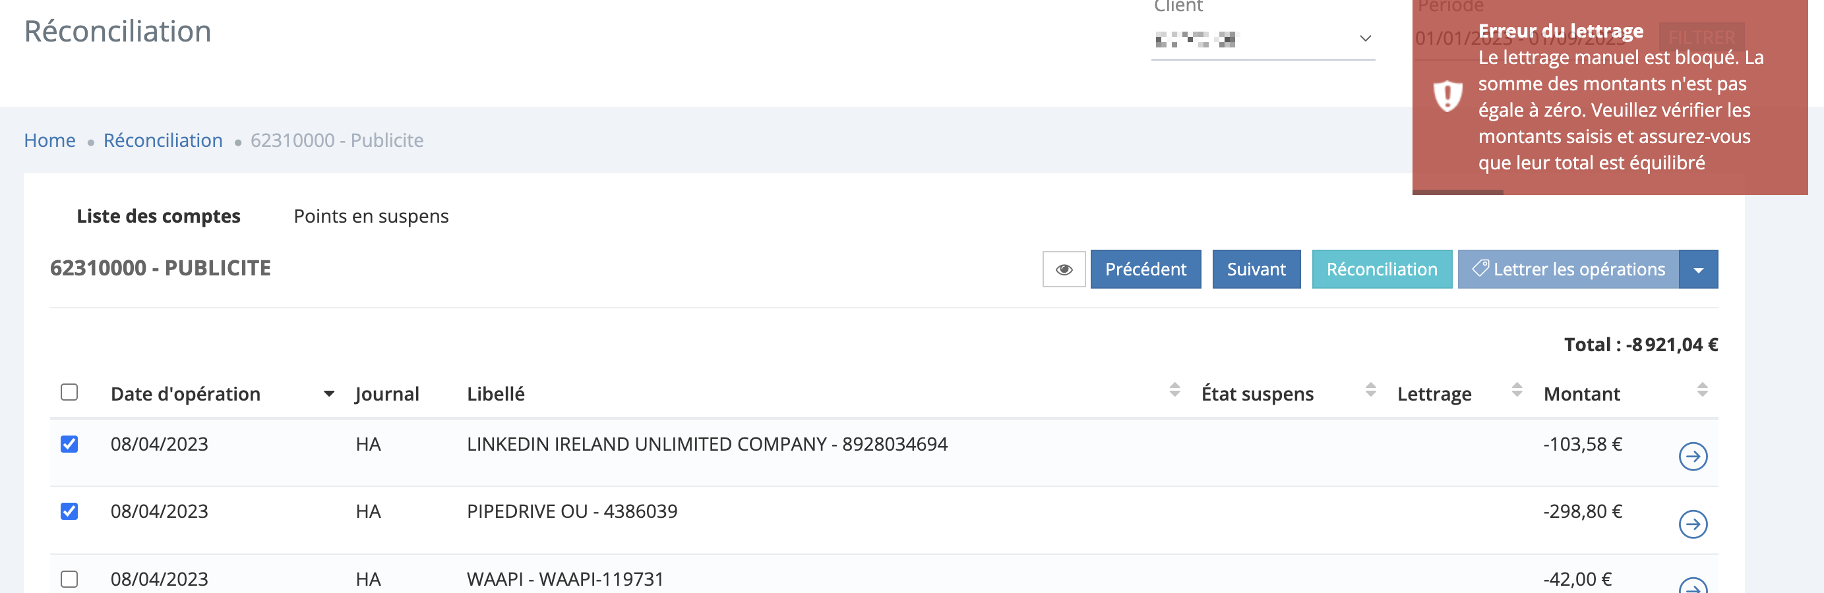Switch to Points en suspens tab

point(371,216)
